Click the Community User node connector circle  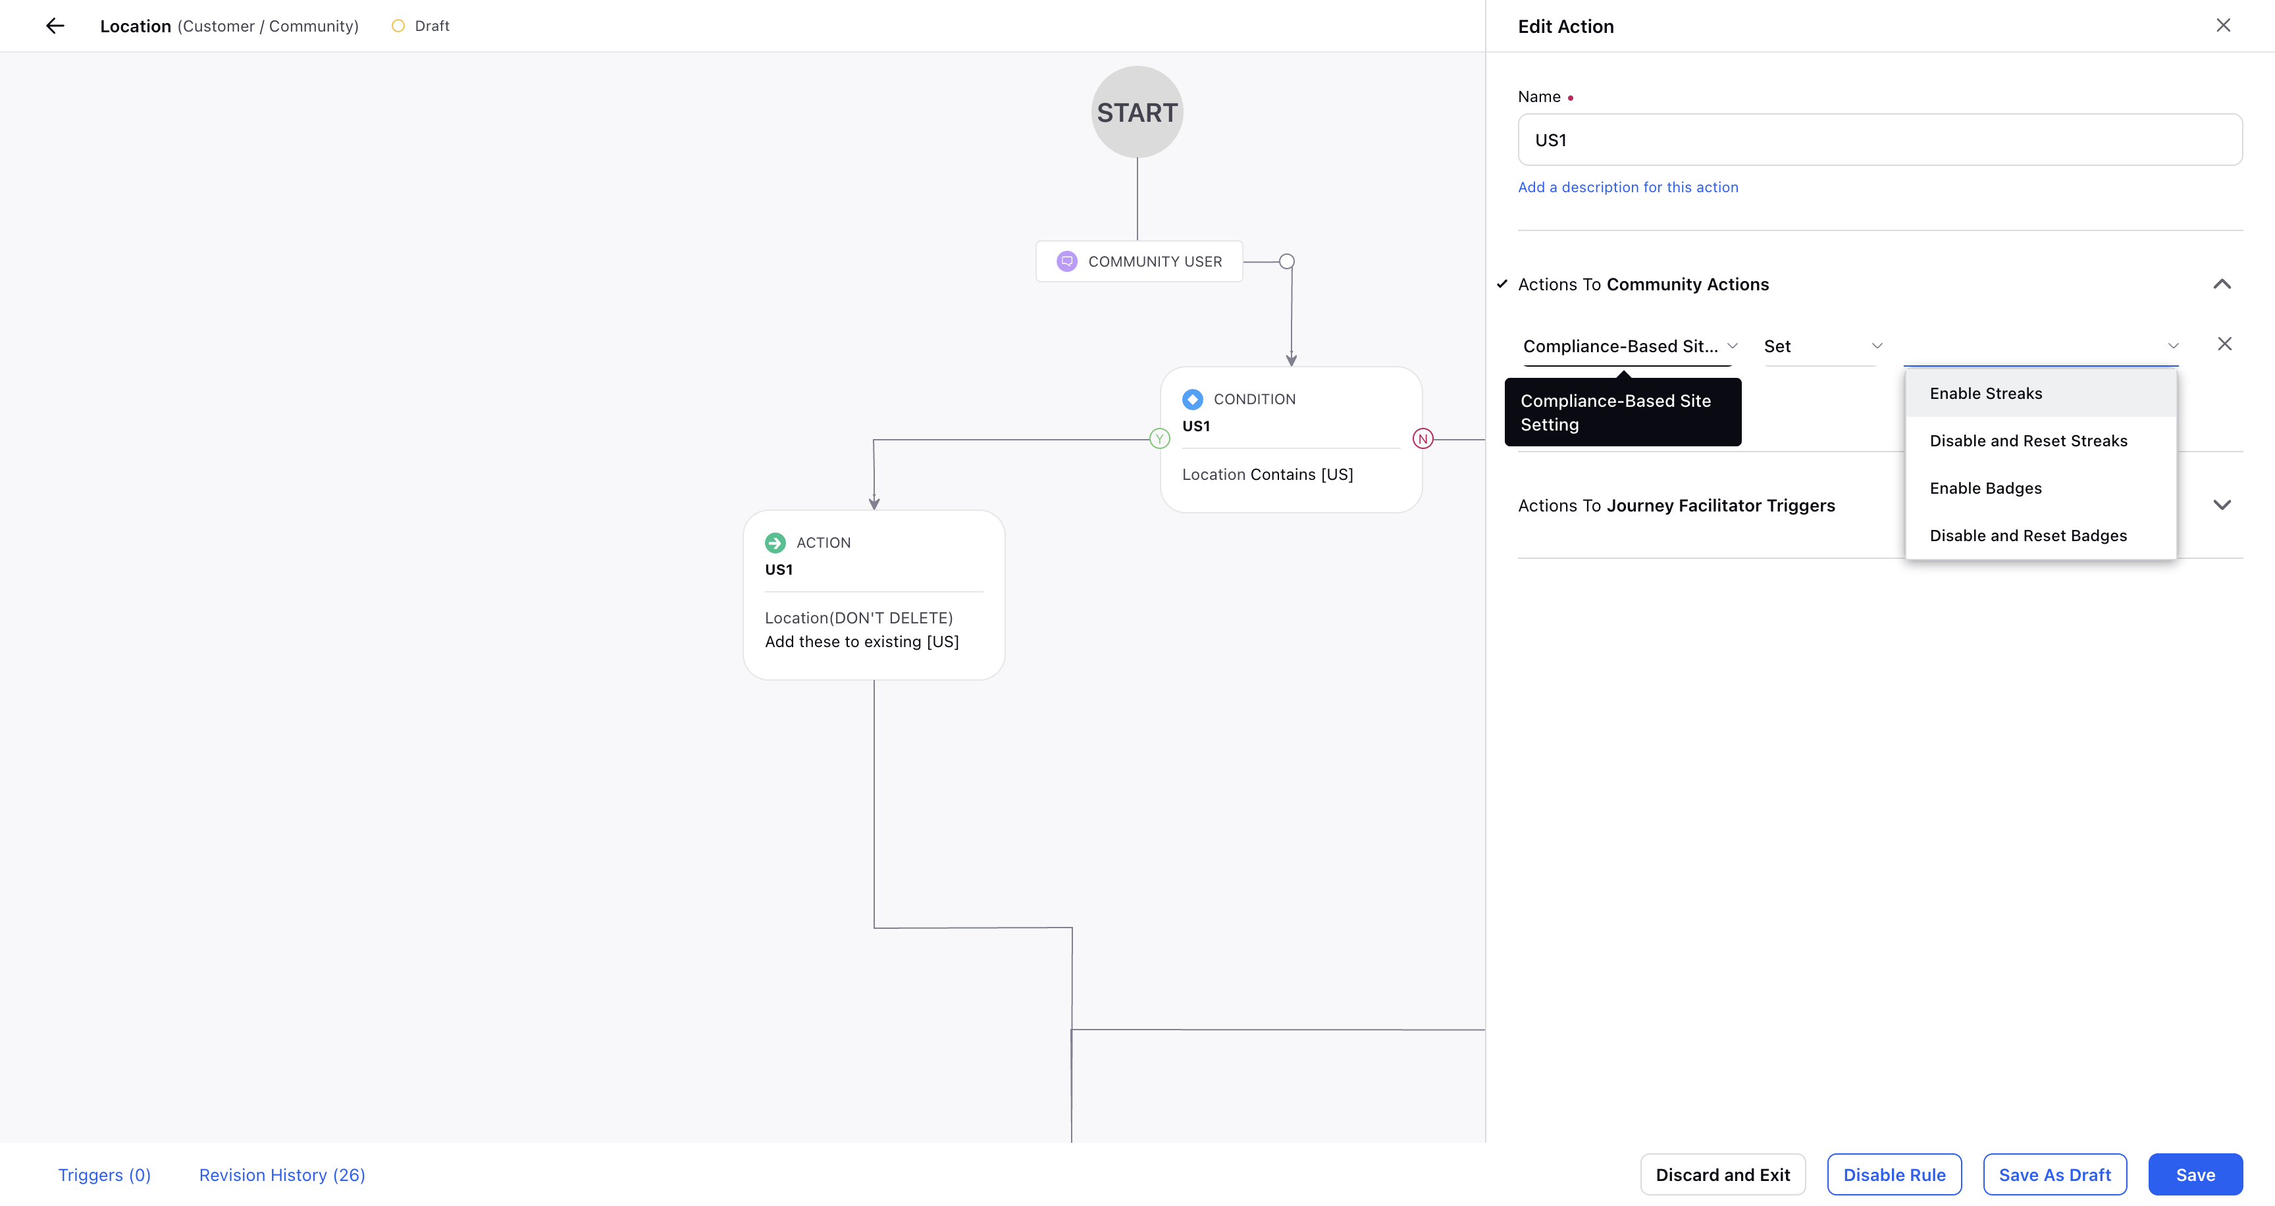click(1287, 261)
